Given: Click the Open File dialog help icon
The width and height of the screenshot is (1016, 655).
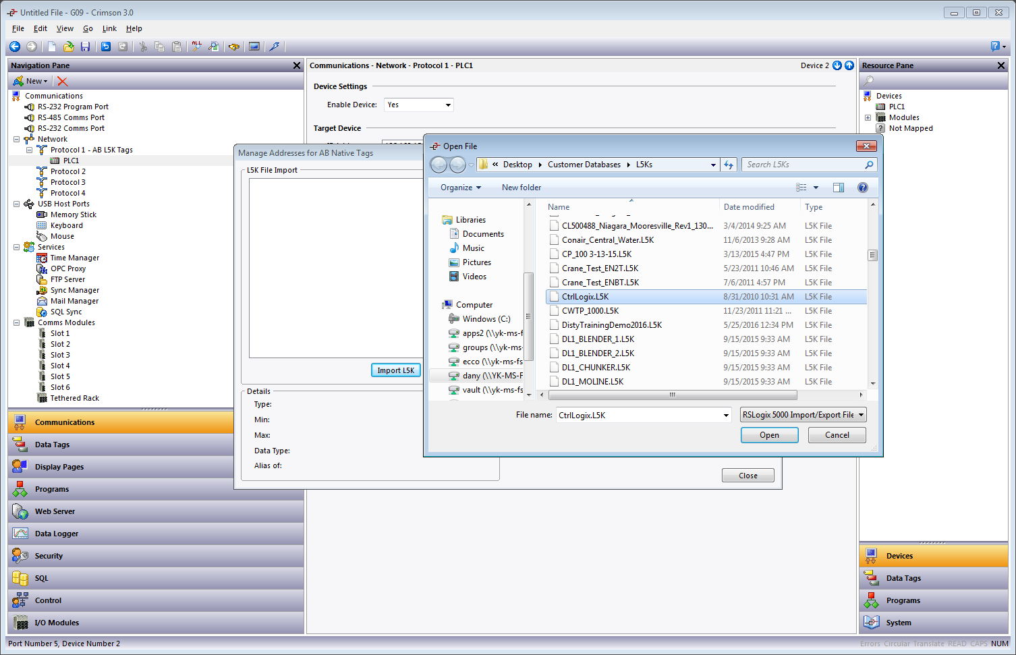Looking at the screenshot, I should pos(862,188).
